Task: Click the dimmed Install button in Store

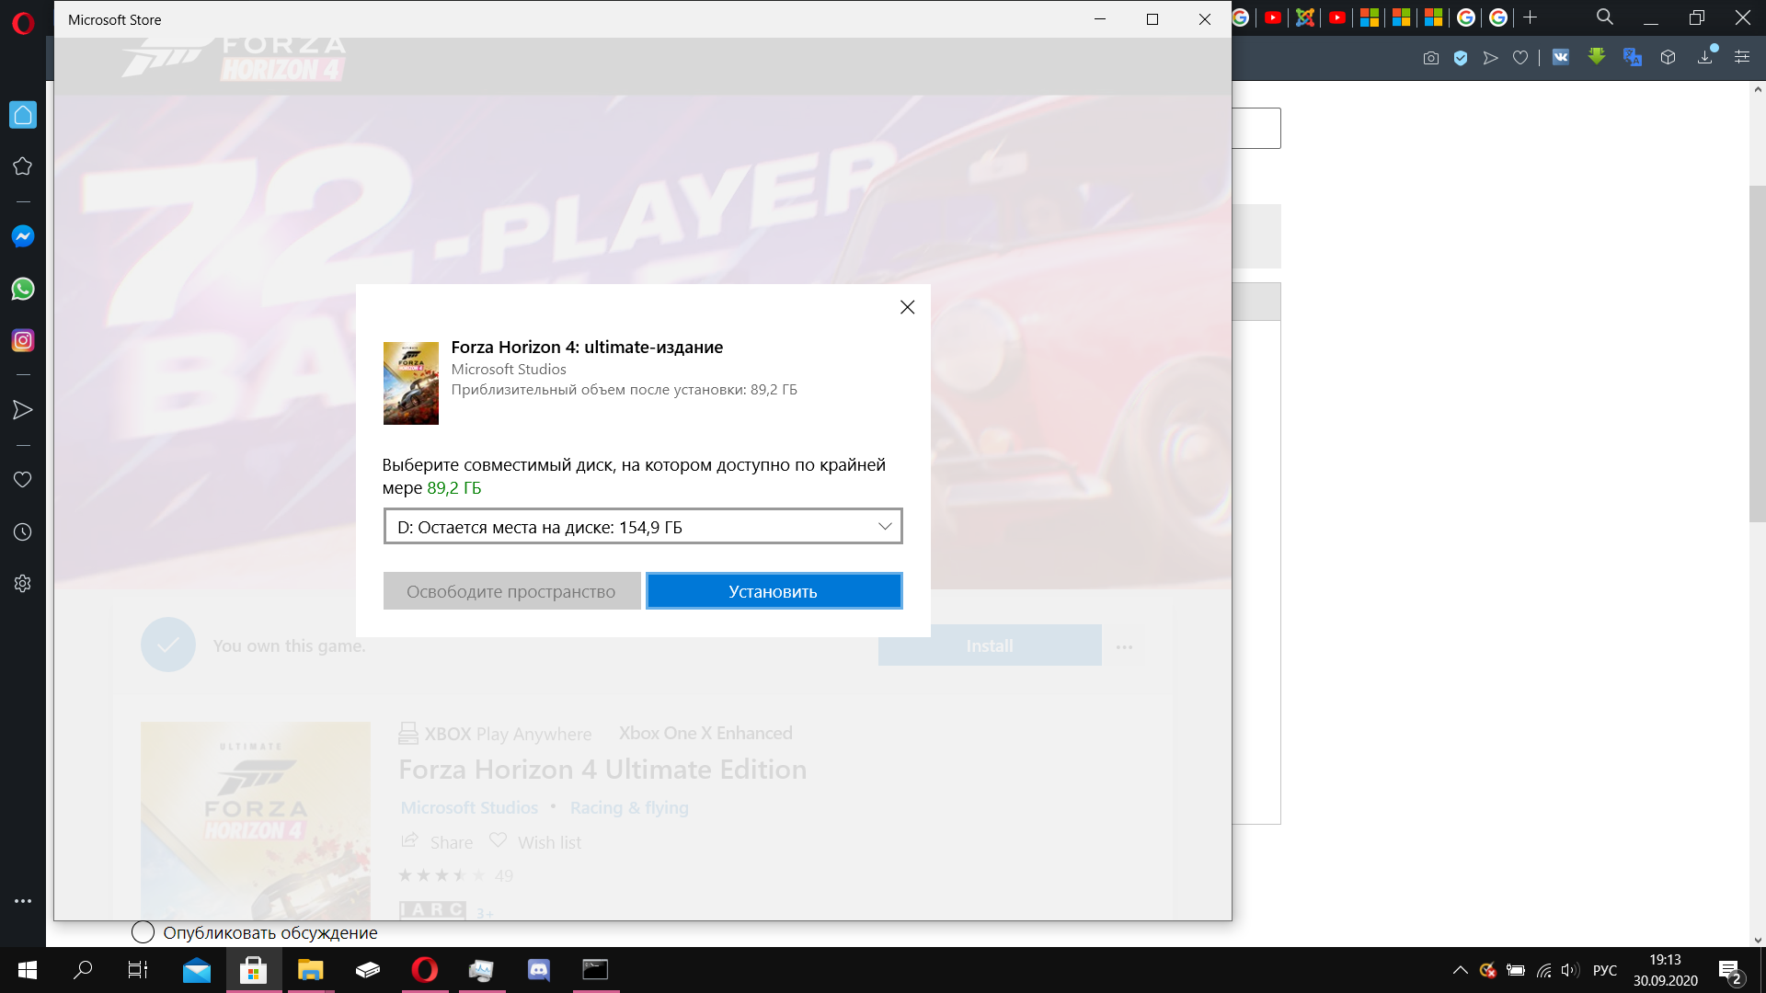Action: (x=990, y=645)
